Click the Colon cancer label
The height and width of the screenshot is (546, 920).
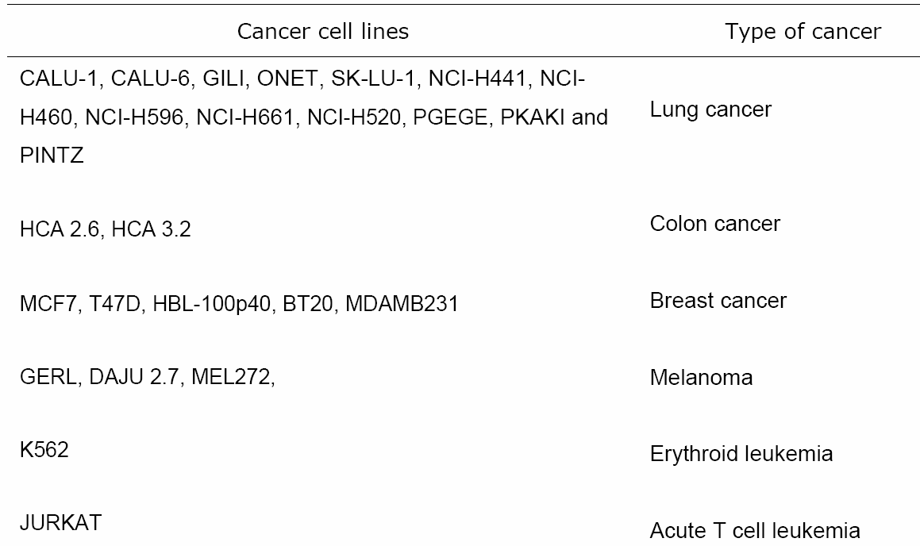pyautogui.click(x=714, y=224)
